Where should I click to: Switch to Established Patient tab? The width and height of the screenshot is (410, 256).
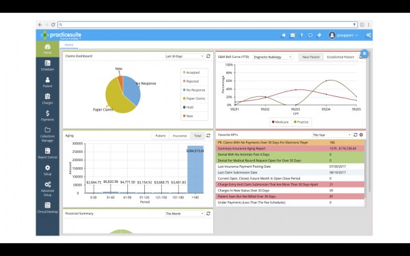point(340,57)
